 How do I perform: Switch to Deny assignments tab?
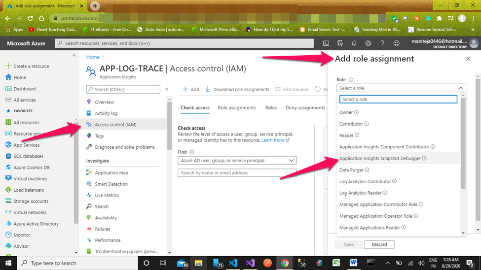305,107
